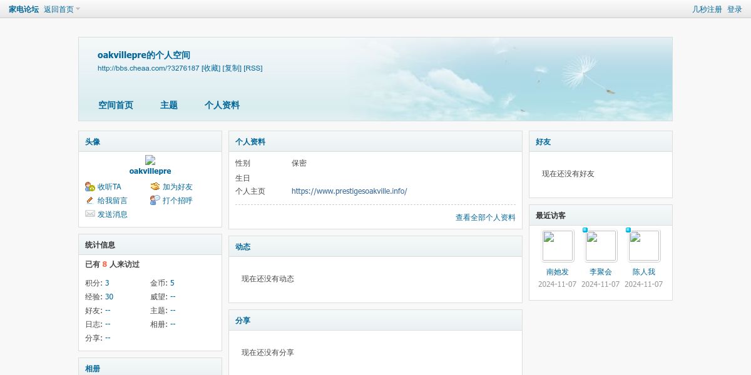The height and width of the screenshot is (375, 751).
Task: Click the 给我留言 pencil icon
Action: click(90, 201)
